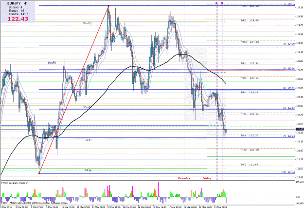Select the Fibonacci 50 level label
304x209 pixels.
289,88
